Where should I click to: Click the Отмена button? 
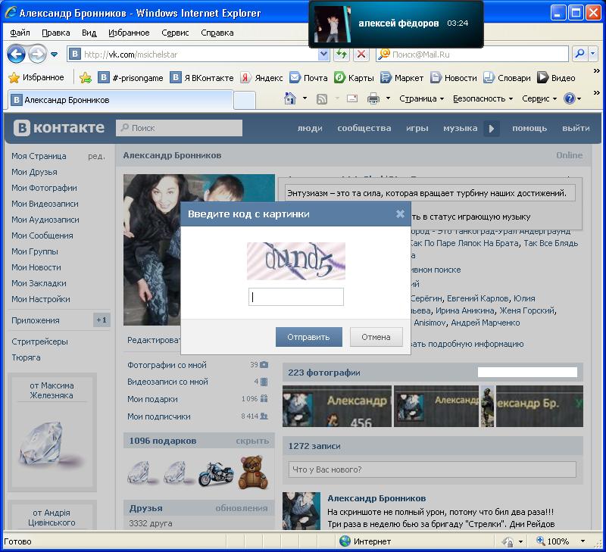(x=376, y=337)
